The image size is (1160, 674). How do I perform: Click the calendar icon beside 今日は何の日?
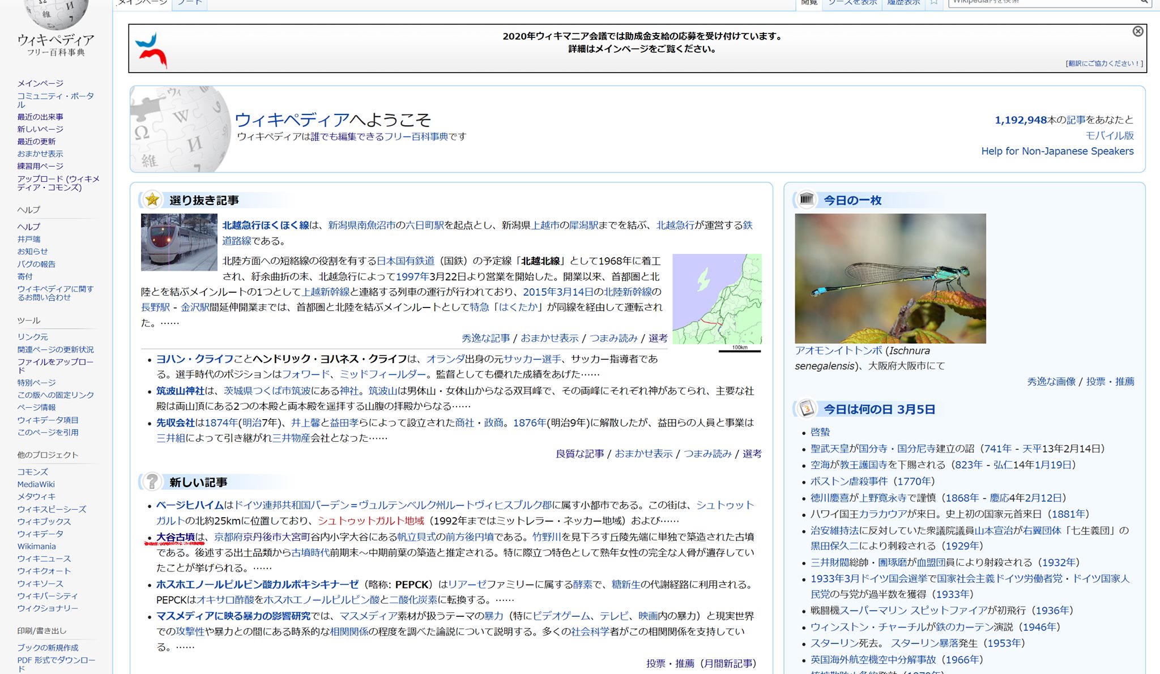tap(806, 408)
